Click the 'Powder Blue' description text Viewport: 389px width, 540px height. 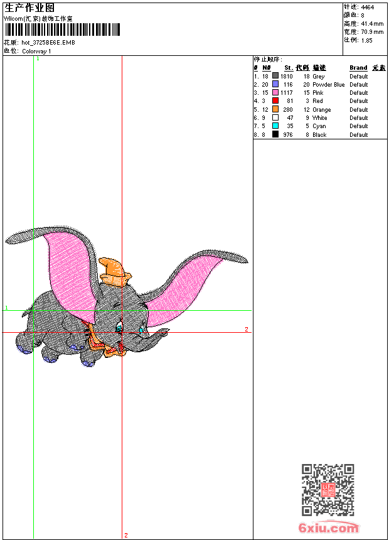coord(328,85)
